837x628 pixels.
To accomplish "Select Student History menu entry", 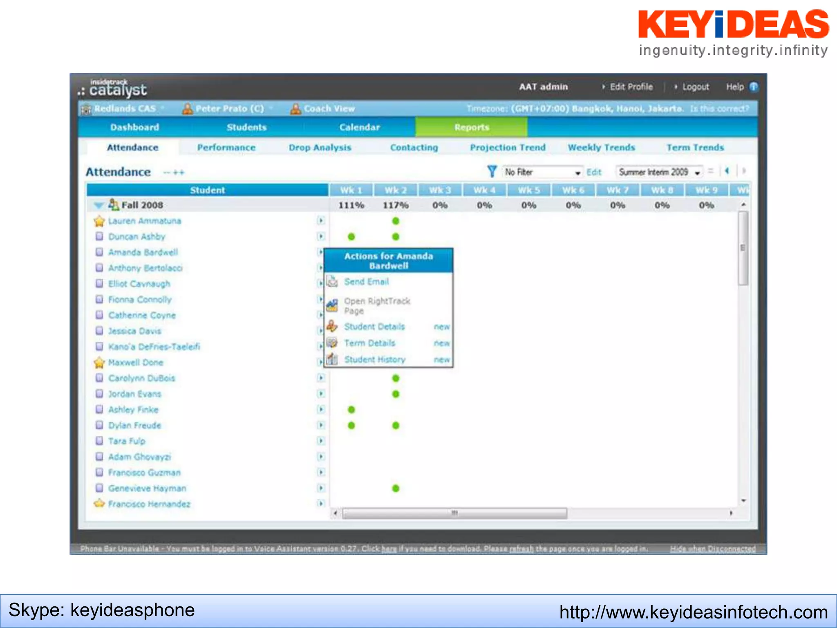I will click(375, 359).
